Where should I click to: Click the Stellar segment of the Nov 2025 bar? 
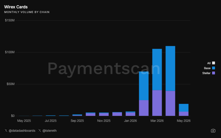point(104,115)
